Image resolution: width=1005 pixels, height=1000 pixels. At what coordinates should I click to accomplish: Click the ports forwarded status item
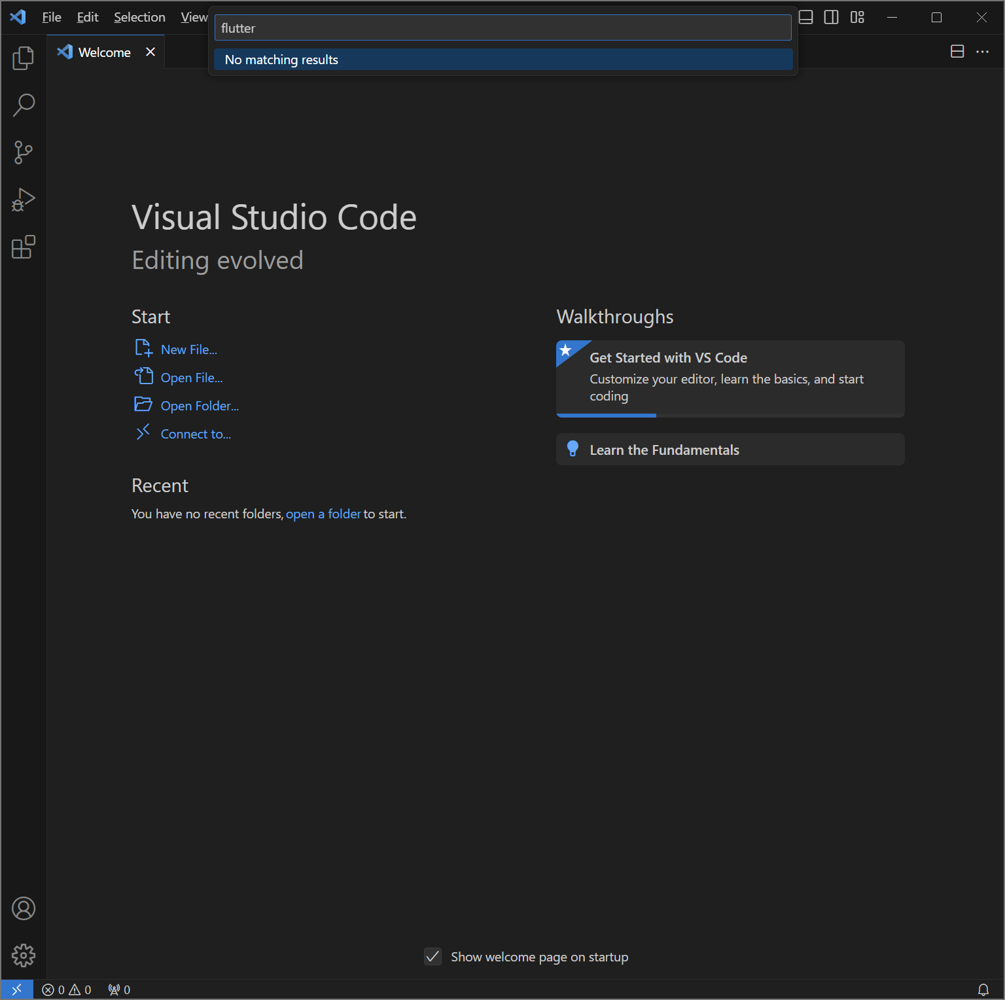(x=119, y=990)
